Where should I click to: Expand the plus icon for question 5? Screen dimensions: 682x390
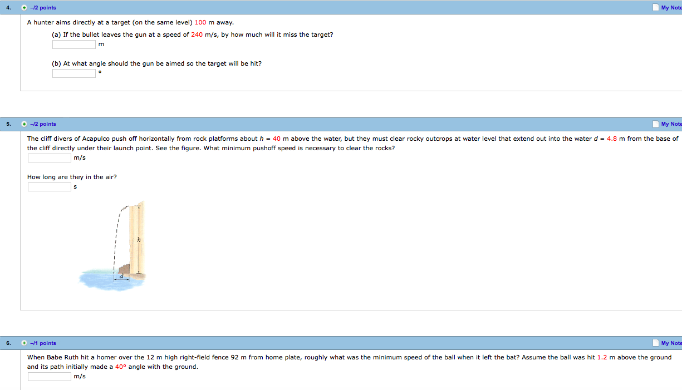[x=24, y=124]
